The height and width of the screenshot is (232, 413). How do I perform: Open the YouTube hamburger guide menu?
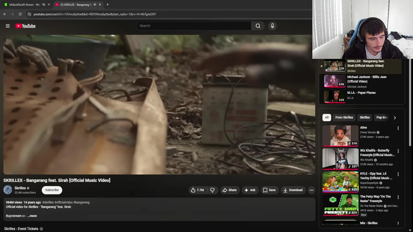click(x=8, y=26)
